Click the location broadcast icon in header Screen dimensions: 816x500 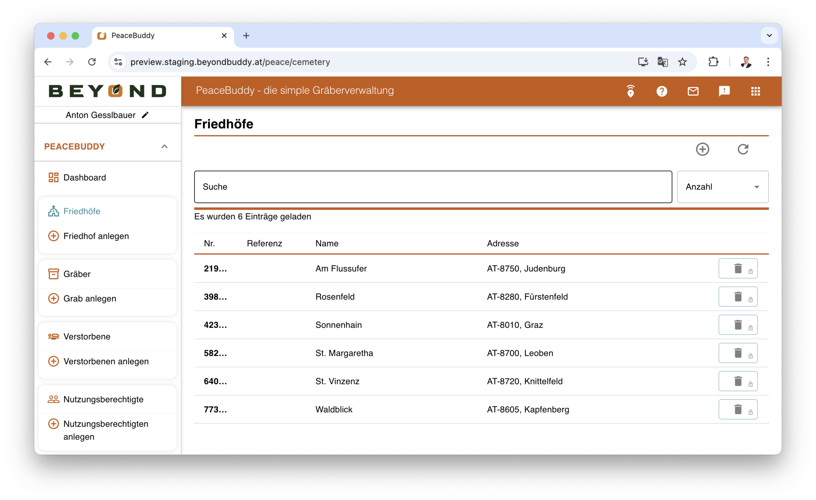[x=630, y=91]
